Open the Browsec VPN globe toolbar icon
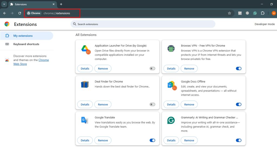 click(247, 13)
